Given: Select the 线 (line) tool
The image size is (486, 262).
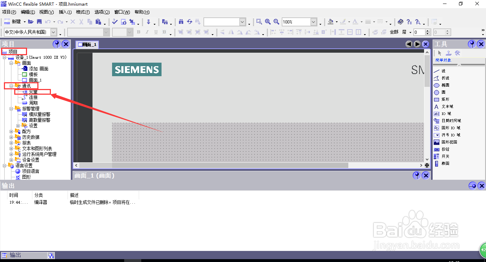Looking at the screenshot, I should coord(439,71).
